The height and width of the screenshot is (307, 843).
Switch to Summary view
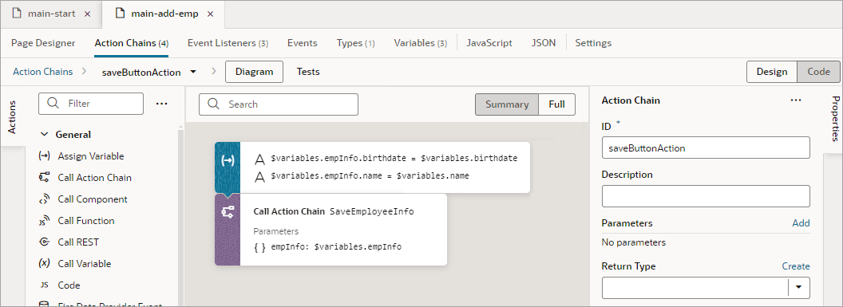pyautogui.click(x=506, y=104)
